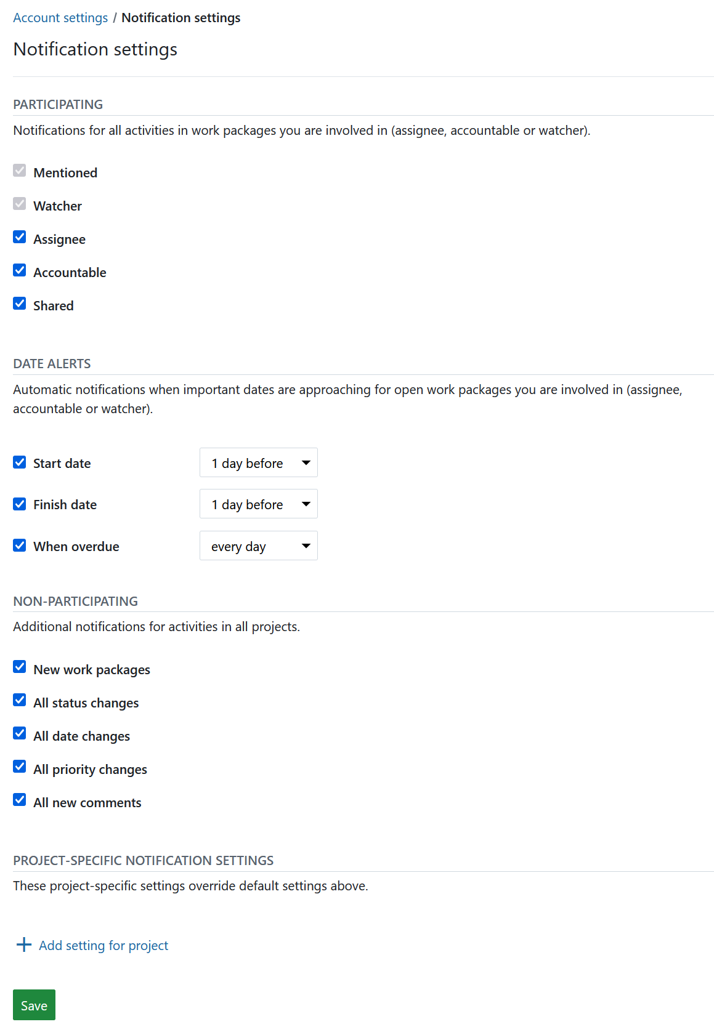This screenshot has width=714, height=1035.
Task: Select 'Add setting for project'
Action: (103, 945)
